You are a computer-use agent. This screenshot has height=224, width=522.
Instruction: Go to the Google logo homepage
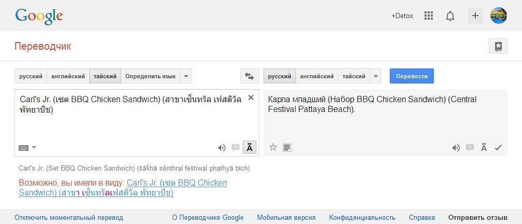point(39,16)
